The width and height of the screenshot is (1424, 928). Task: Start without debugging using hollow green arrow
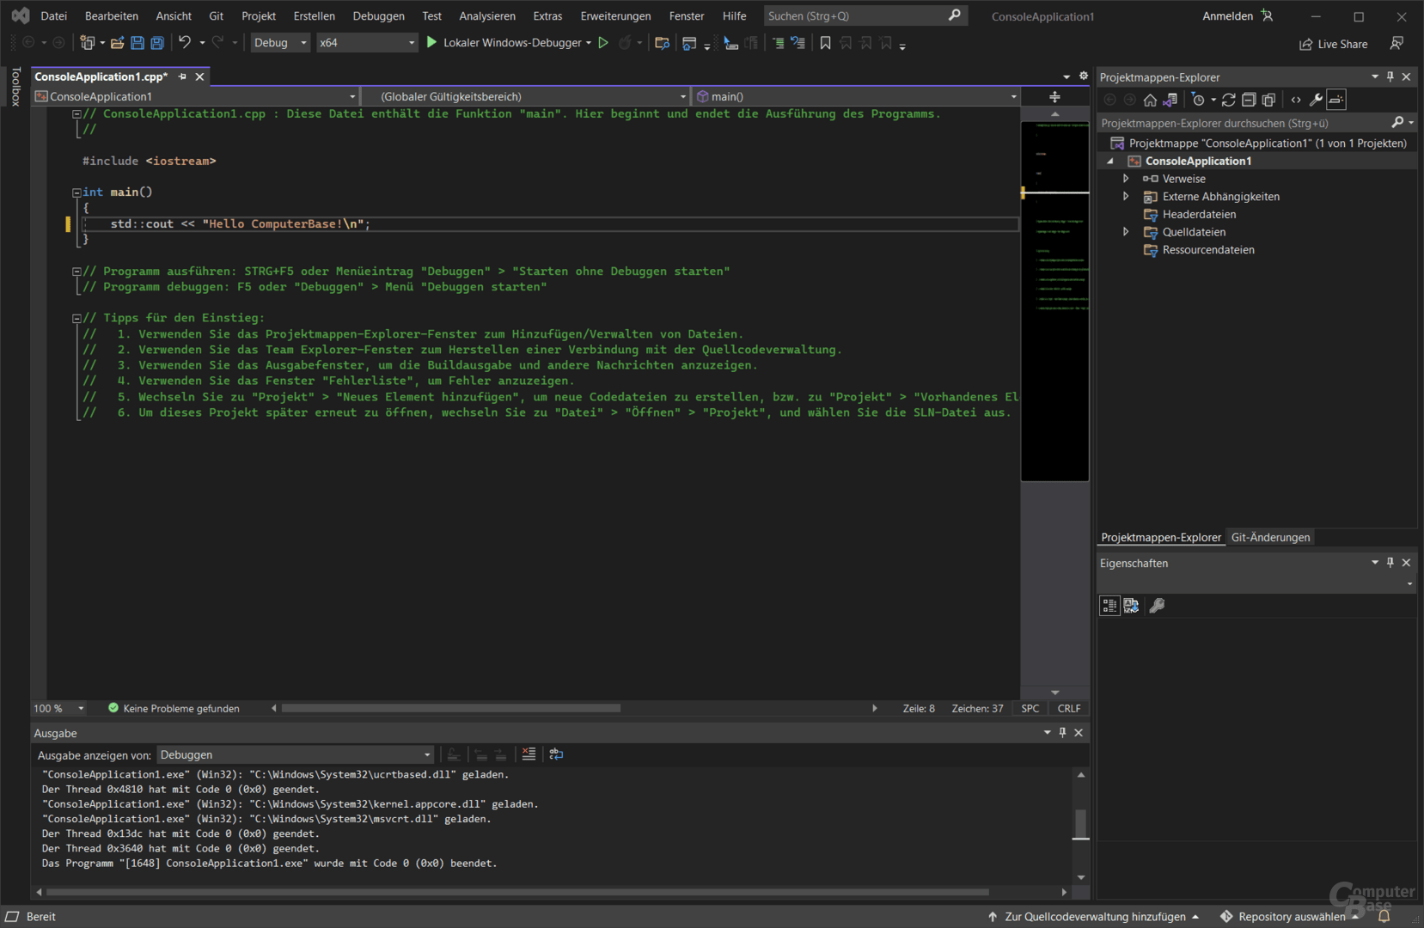[x=603, y=43]
